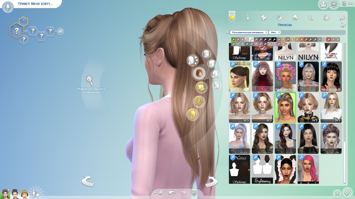Click the Add a Sim icon
355x199 pixels.
pyautogui.click(x=36, y=194)
